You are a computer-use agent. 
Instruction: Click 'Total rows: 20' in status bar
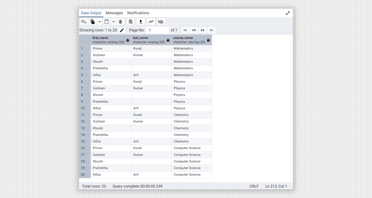(x=94, y=186)
